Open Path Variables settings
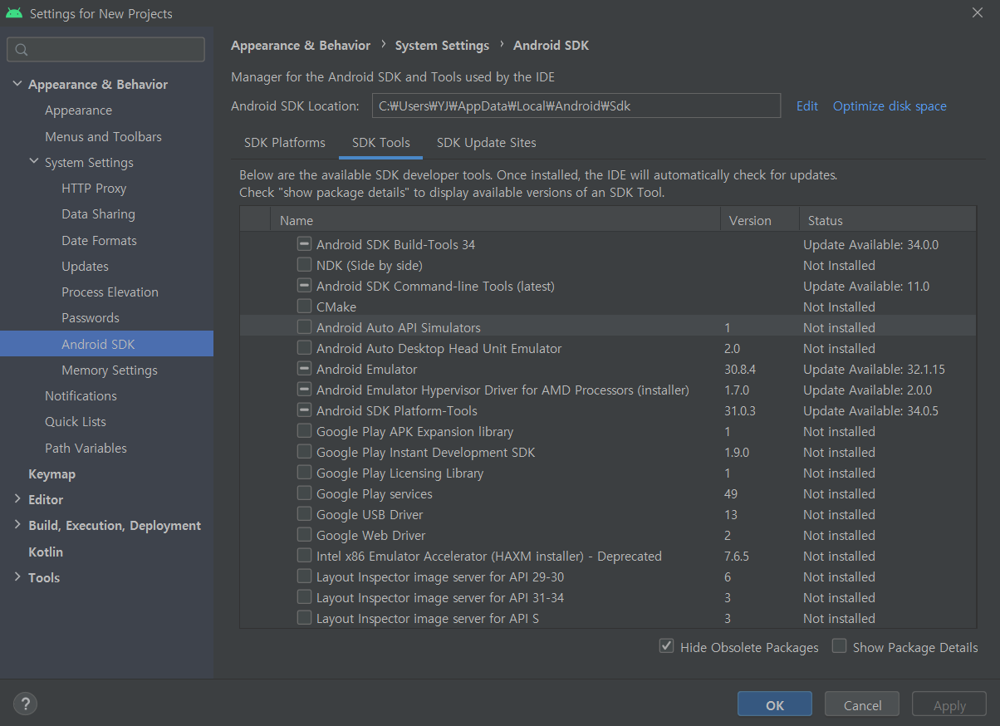 (86, 448)
